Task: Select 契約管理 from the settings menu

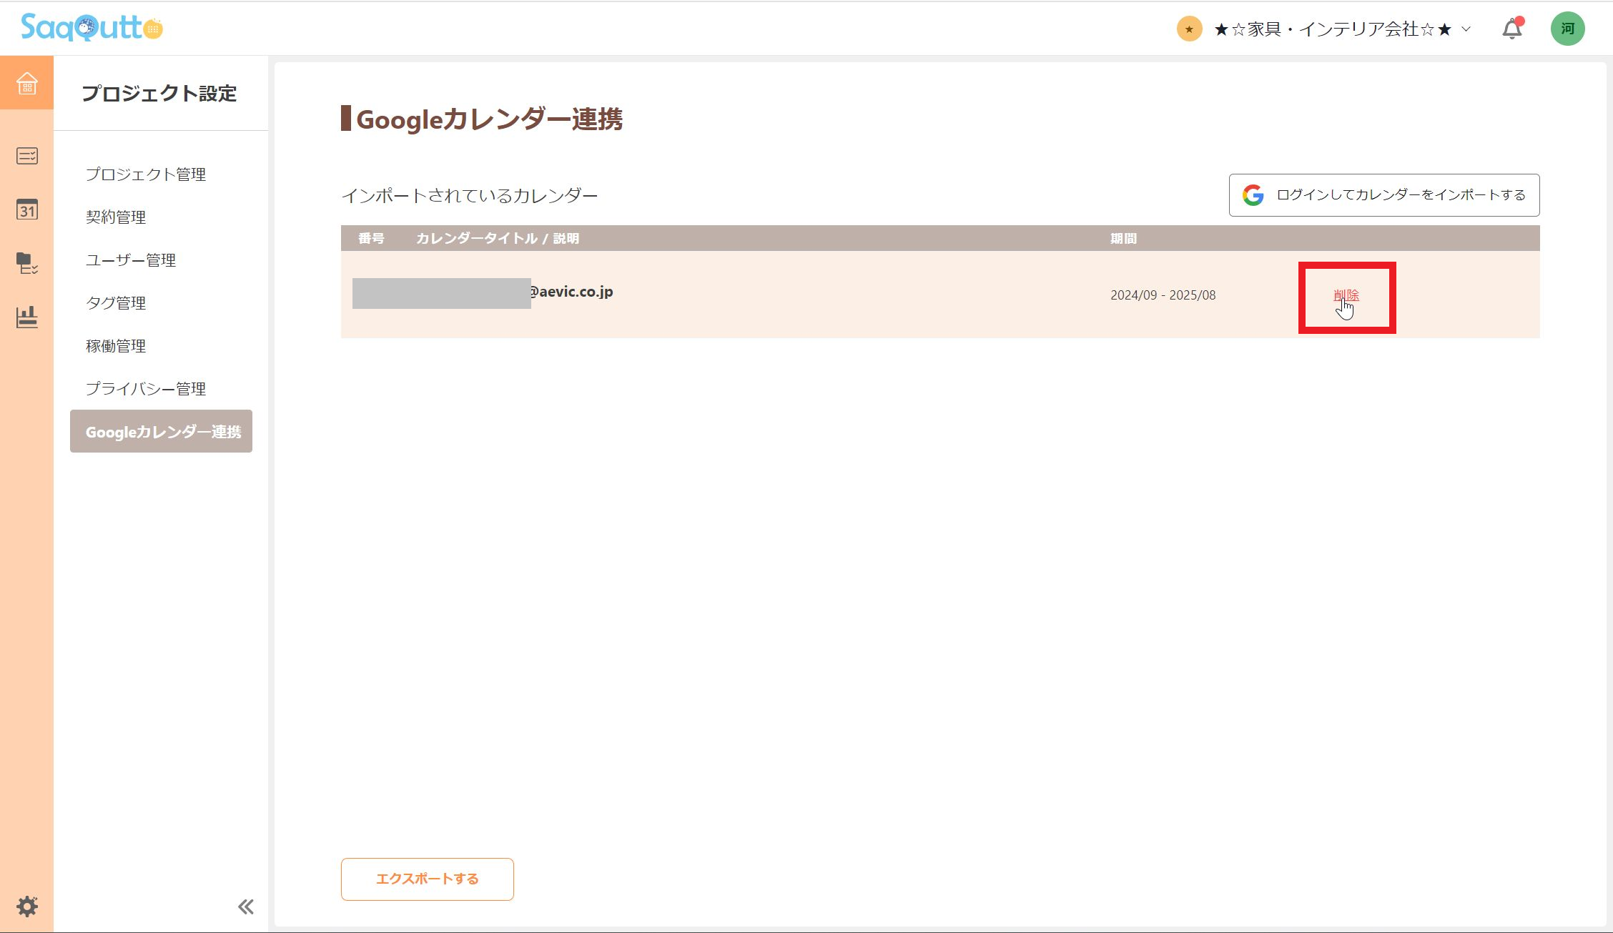Action: click(x=117, y=217)
